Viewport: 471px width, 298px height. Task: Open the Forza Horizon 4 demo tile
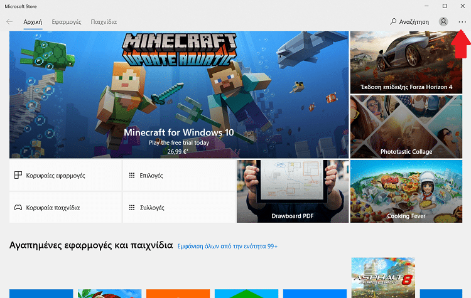(x=406, y=62)
